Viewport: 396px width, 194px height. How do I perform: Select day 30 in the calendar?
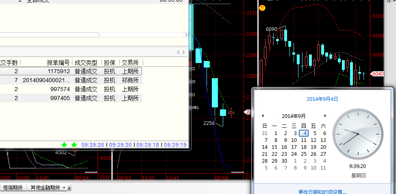(x=284, y=161)
